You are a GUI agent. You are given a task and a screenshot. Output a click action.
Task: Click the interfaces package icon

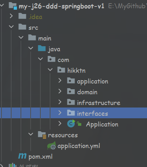point(71,113)
